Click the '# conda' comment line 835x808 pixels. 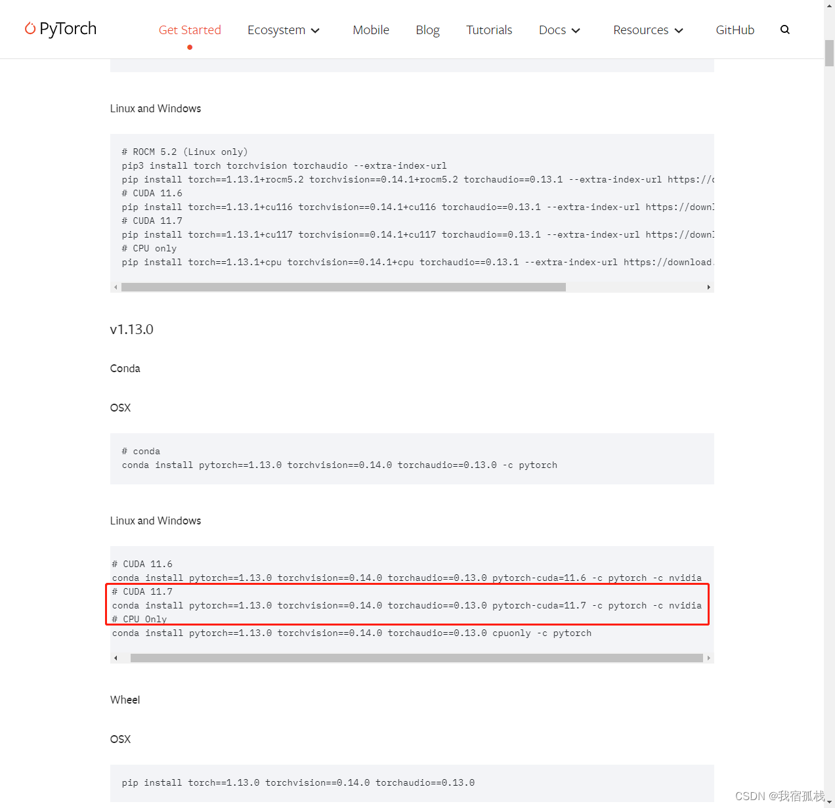140,451
